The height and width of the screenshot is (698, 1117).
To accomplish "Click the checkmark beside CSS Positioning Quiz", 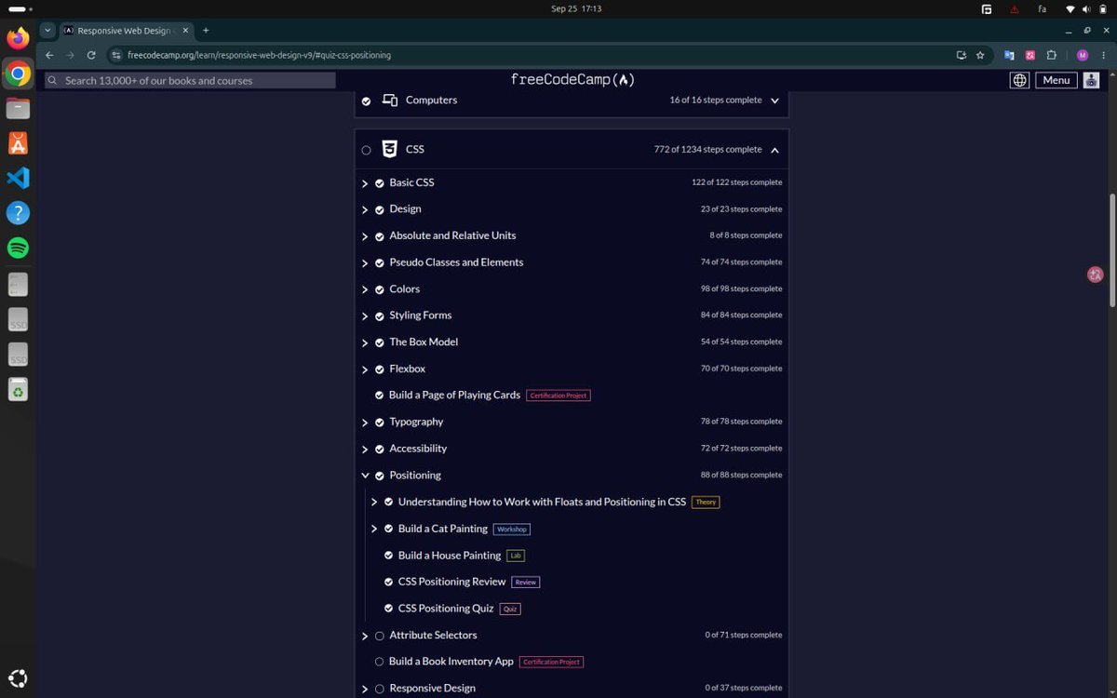I will pyautogui.click(x=389, y=609).
